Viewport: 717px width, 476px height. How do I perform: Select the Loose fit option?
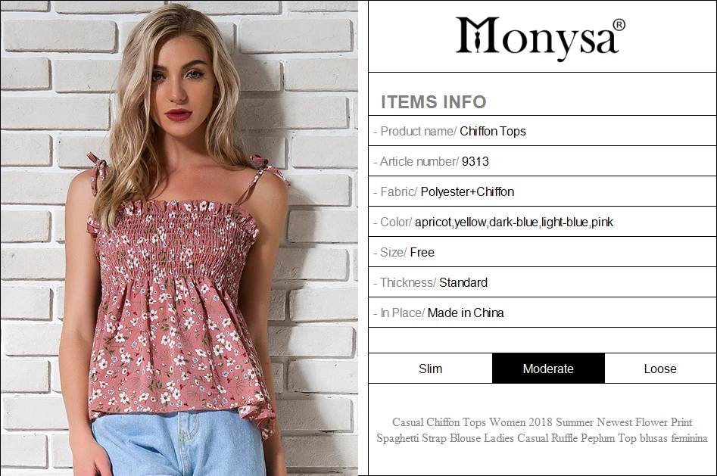[660, 369]
